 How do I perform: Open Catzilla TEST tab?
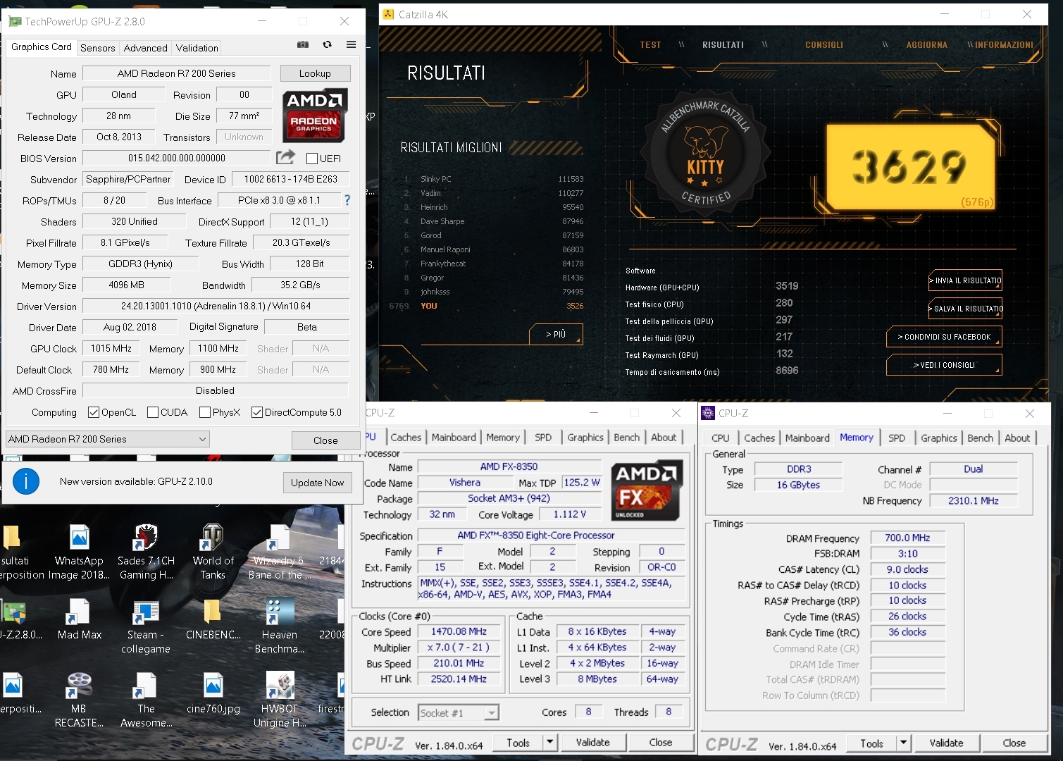pyautogui.click(x=650, y=44)
